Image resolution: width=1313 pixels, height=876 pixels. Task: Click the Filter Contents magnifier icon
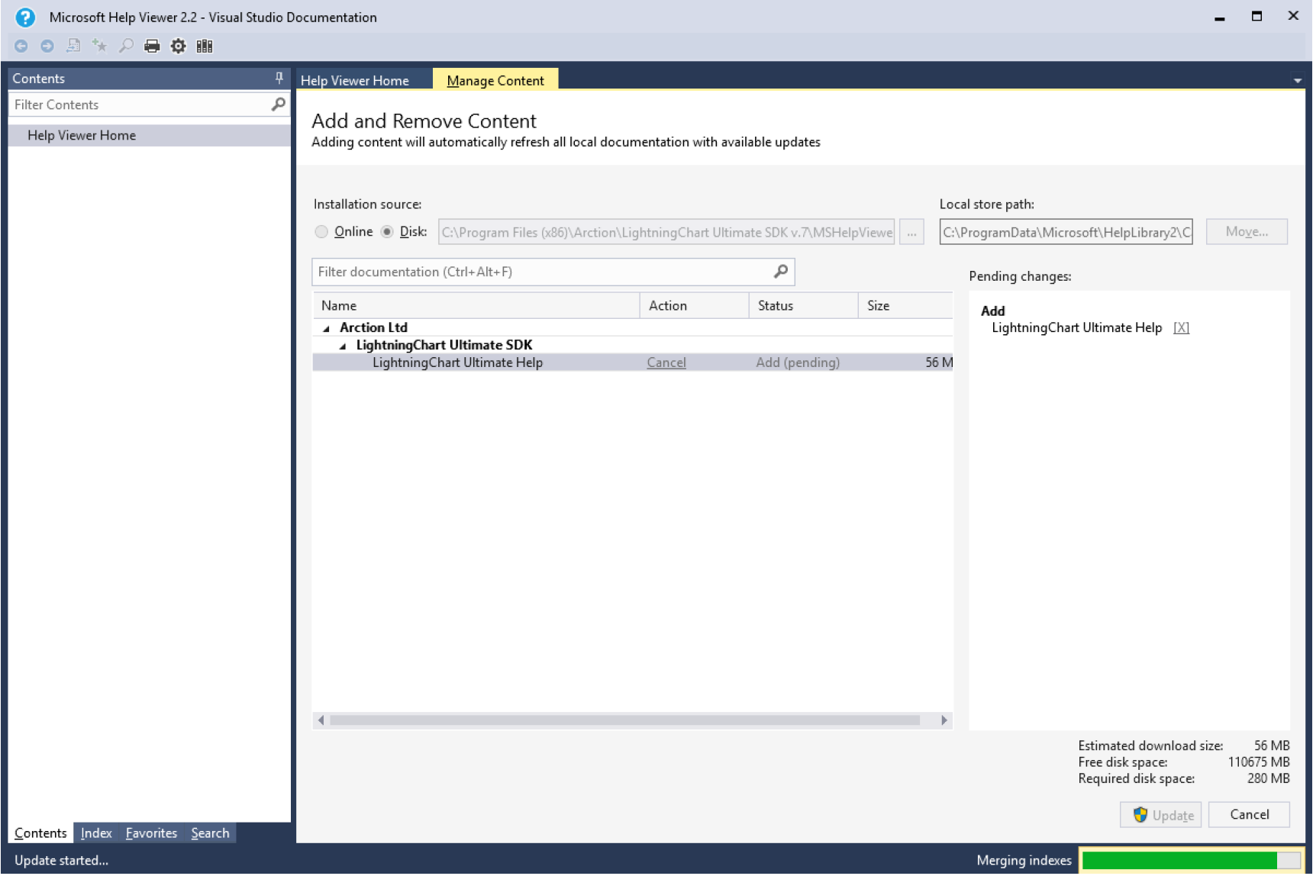pos(278,105)
